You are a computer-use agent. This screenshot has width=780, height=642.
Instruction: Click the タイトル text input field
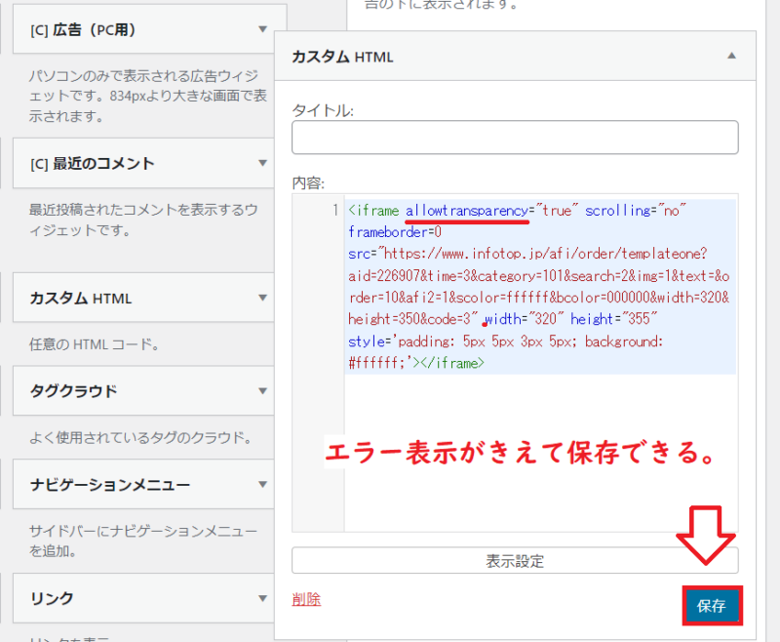tap(515, 138)
